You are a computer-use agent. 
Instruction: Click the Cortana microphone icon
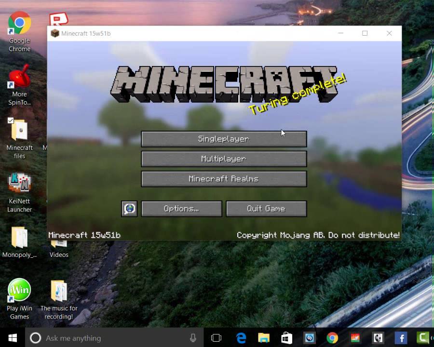[193, 338]
